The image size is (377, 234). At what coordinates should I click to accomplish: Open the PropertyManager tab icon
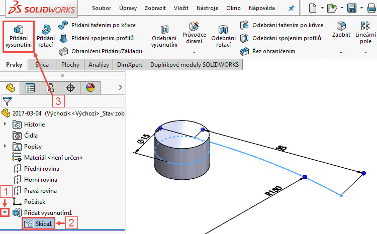coord(30,88)
